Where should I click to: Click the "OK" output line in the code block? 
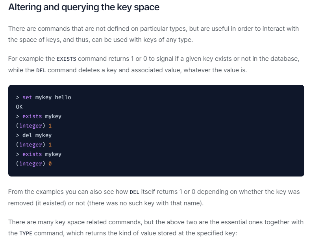(x=19, y=107)
